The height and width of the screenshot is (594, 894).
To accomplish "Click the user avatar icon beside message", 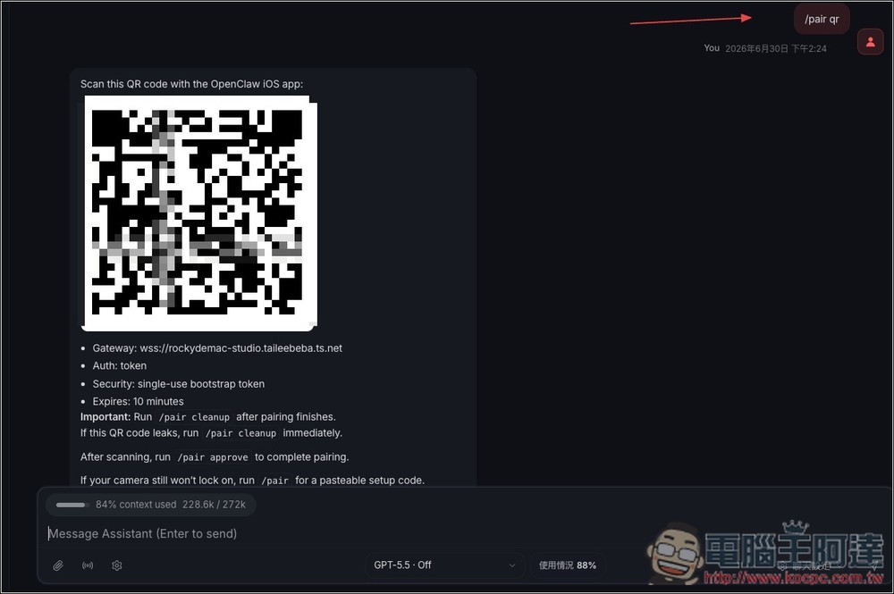I will tap(870, 42).
